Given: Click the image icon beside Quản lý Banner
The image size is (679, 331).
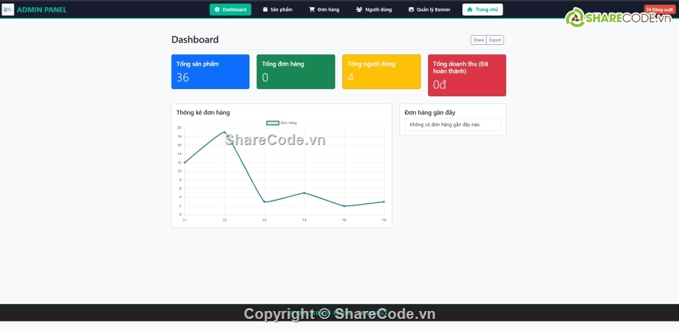Looking at the screenshot, I should point(411,9).
